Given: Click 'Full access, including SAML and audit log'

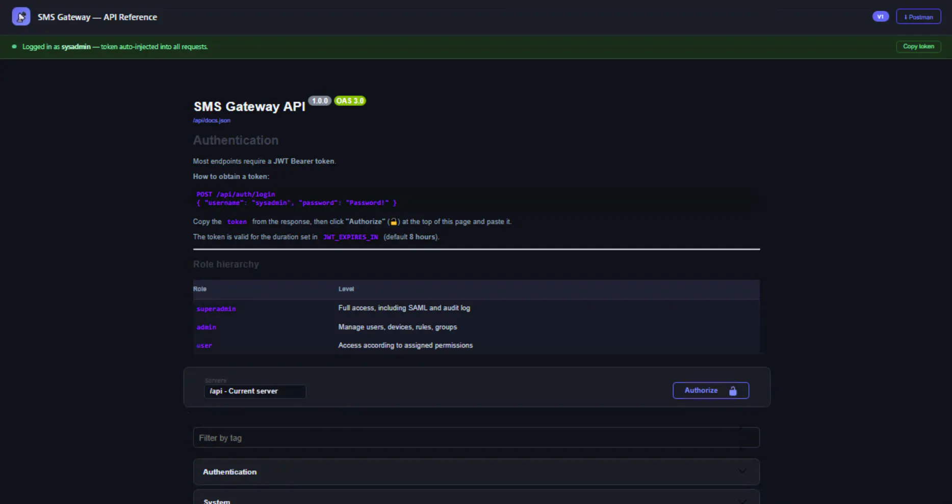Looking at the screenshot, I should tap(404, 308).
